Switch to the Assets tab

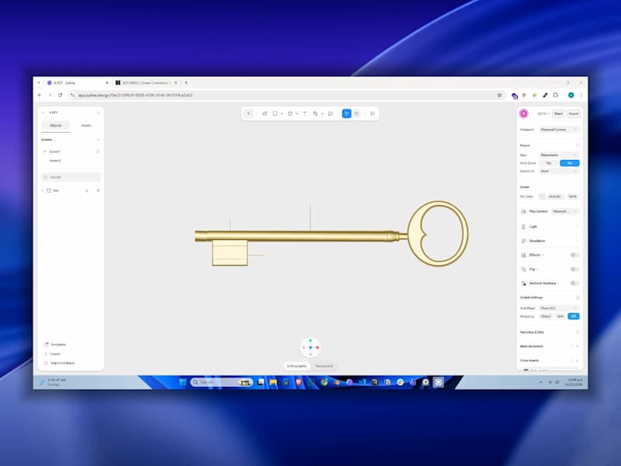coord(86,126)
